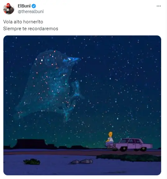This screenshot has height=179, width=167.
Task: Visit the @therealbuni handle link
Action: 31,12
